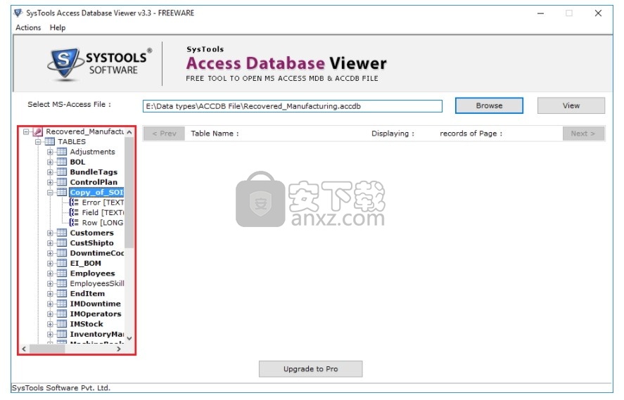Click the Browse button
This screenshot has width=624, height=400.
click(489, 105)
